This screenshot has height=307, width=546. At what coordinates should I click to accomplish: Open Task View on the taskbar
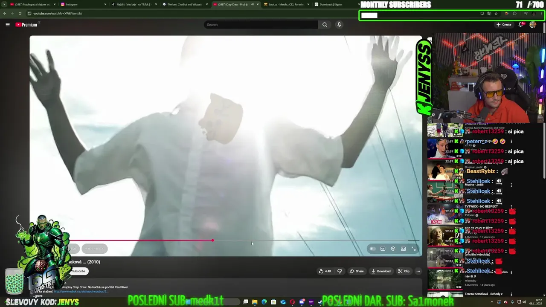click(246, 302)
